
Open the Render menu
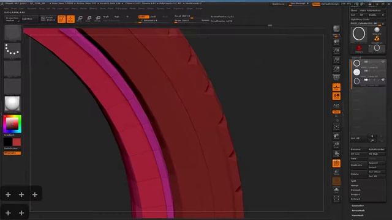[x=133, y=9]
